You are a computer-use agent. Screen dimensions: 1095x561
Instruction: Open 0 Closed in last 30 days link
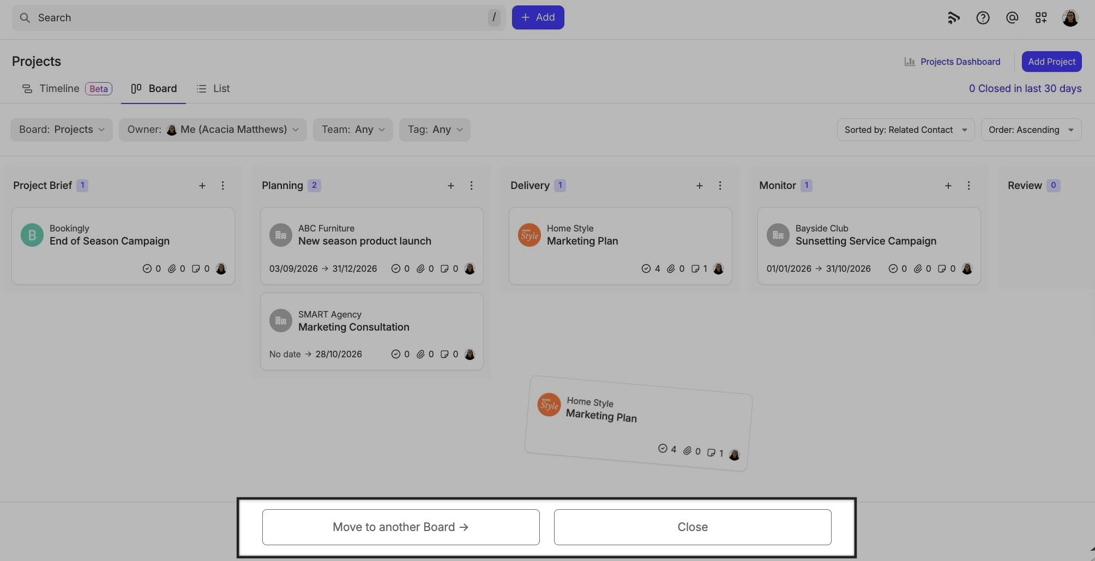1025,89
